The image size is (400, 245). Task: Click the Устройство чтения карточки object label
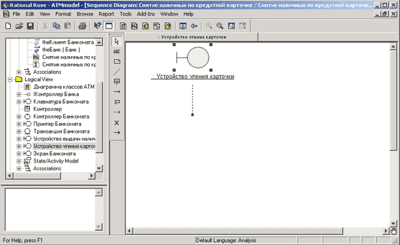(192, 76)
